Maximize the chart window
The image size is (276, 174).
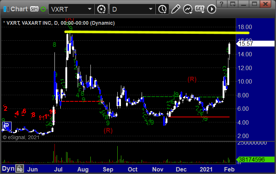[254, 4]
